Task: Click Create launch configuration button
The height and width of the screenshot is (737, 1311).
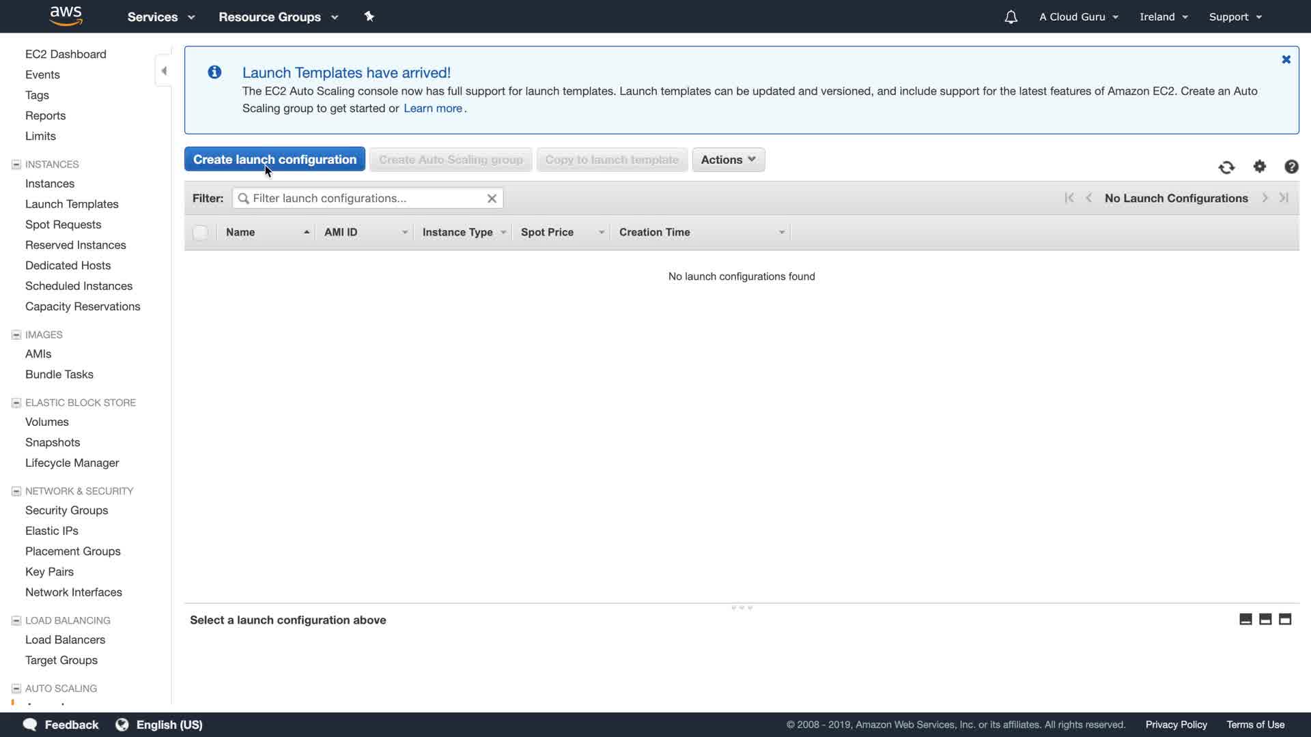Action: coord(274,160)
